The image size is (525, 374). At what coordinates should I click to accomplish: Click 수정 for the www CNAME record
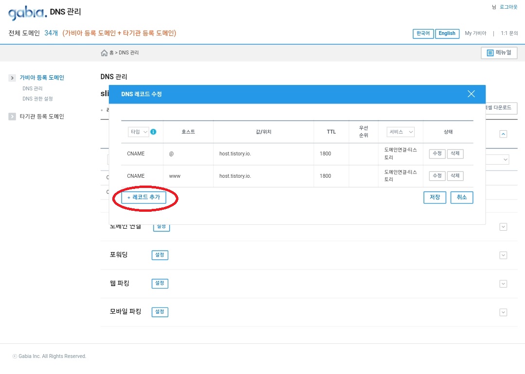click(x=437, y=176)
